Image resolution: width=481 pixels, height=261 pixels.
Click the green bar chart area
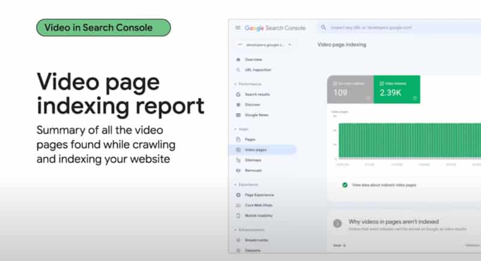[409, 141]
